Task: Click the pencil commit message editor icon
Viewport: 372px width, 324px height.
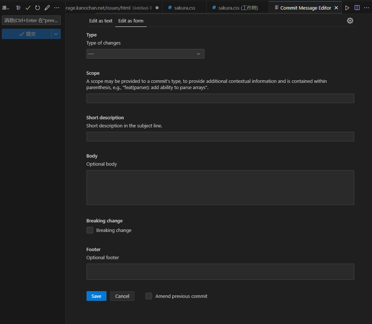Action: pyautogui.click(x=47, y=8)
